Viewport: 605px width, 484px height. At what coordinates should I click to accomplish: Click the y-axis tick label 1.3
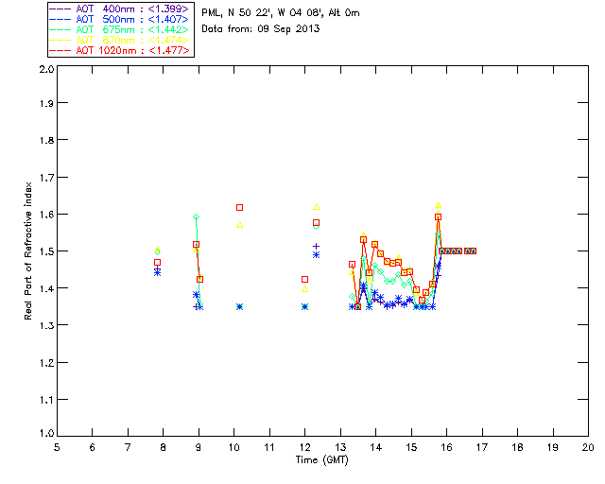tap(46, 325)
